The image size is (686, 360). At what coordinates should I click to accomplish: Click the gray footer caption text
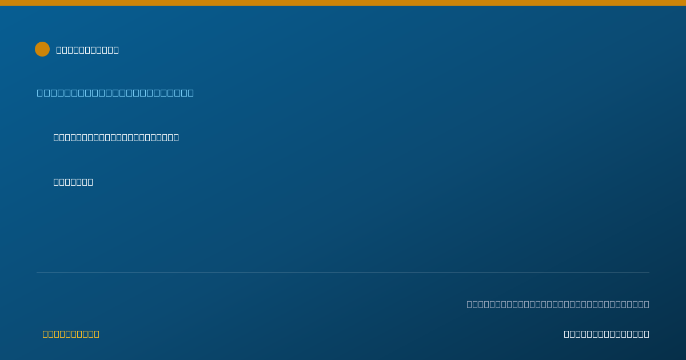point(558,304)
